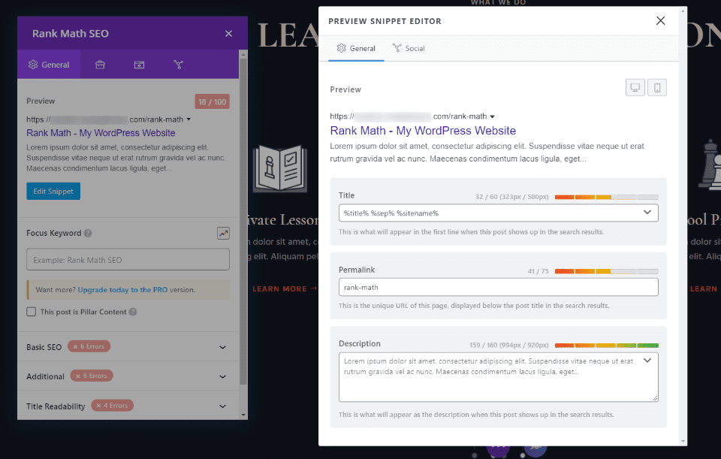Close the Rank Math SEO panel
721x459 pixels.
point(228,33)
